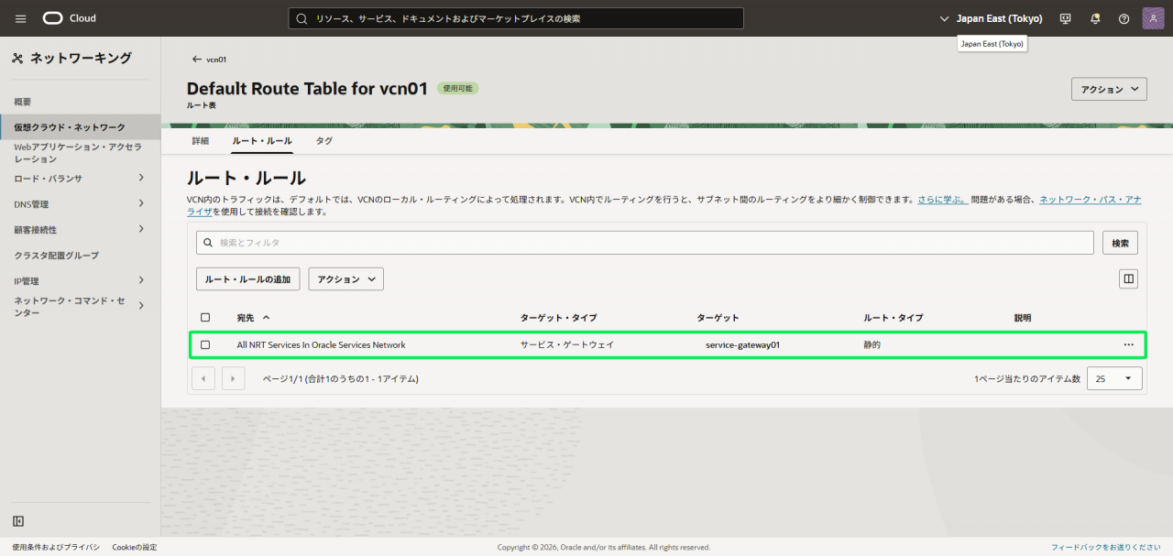Open the アクション dropdown beside ルート・ルールの追加
The image size is (1173, 556).
click(x=345, y=278)
